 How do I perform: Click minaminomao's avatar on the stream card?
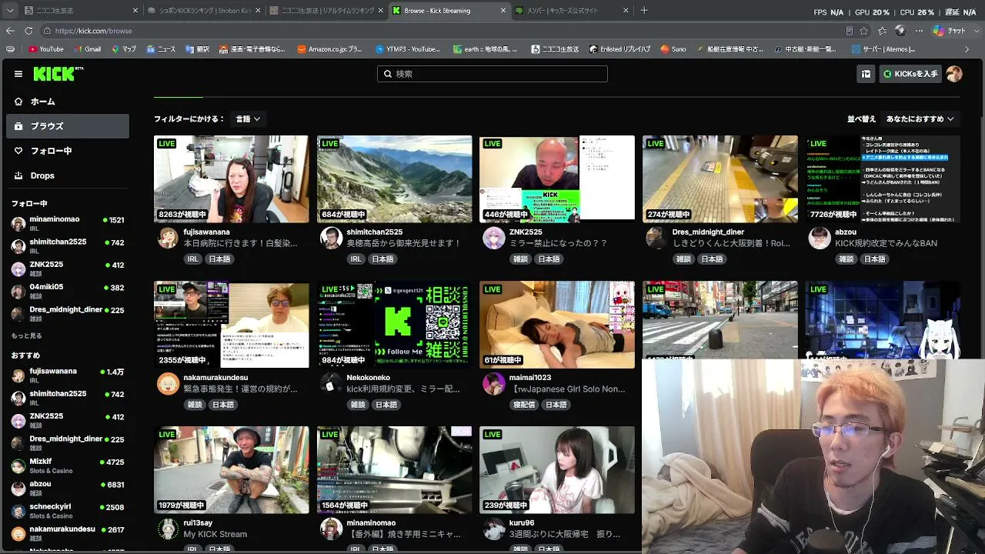click(331, 529)
